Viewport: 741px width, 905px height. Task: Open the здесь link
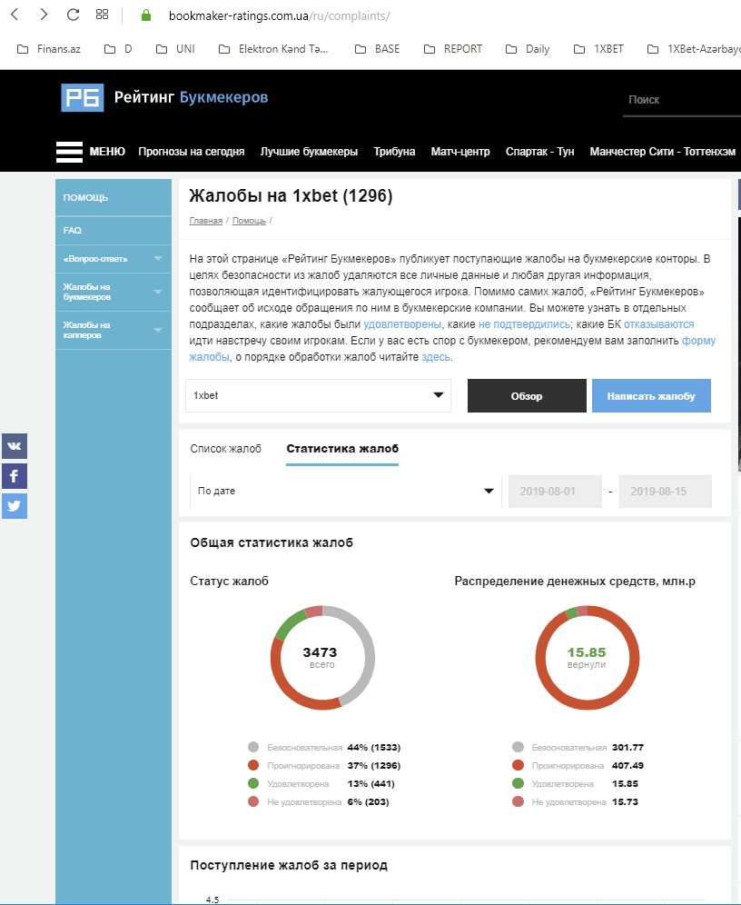(x=436, y=357)
